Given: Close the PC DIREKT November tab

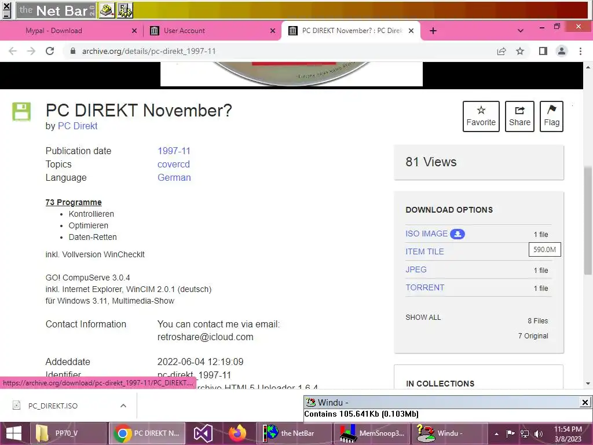Looking at the screenshot, I should coord(411,31).
